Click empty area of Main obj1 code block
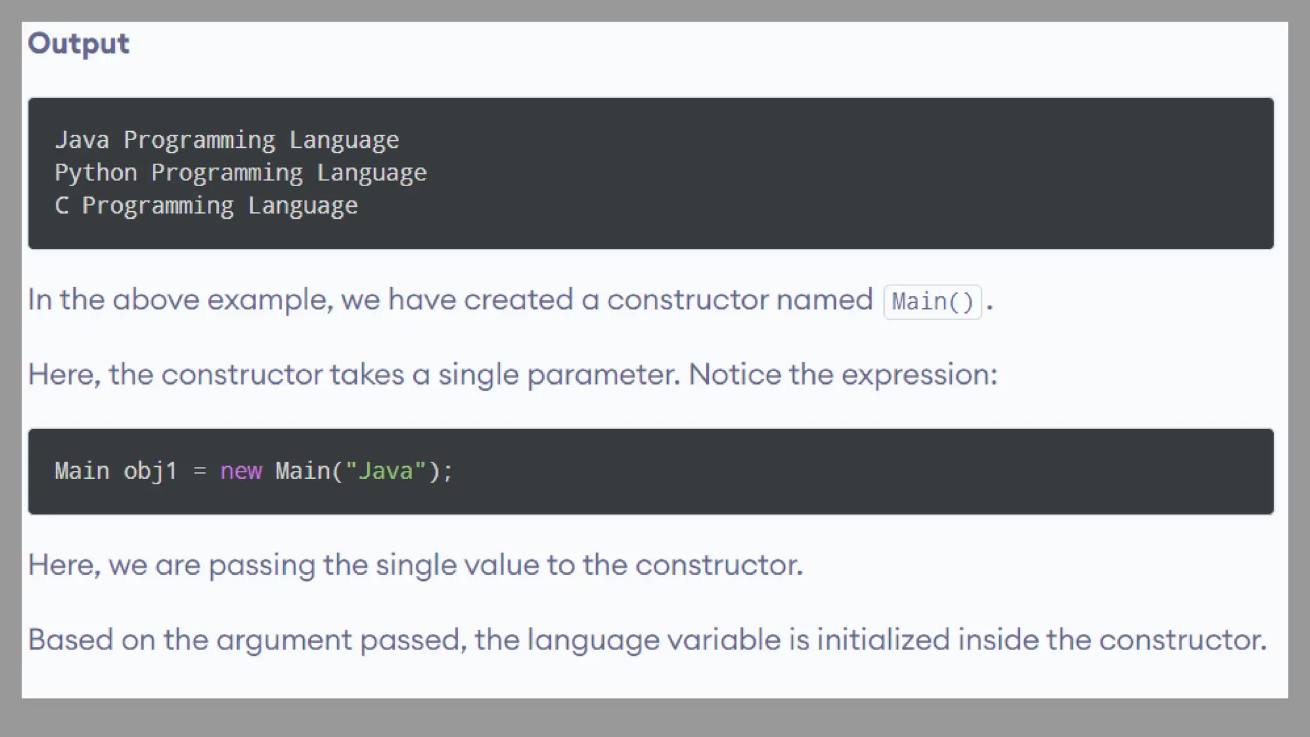Image resolution: width=1310 pixels, height=737 pixels. coord(832,472)
